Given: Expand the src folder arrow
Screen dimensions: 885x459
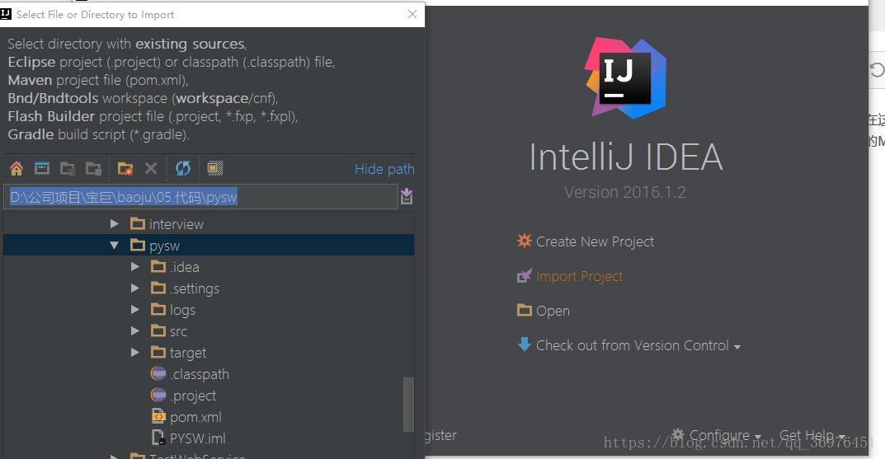Looking at the screenshot, I should coord(135,331).
